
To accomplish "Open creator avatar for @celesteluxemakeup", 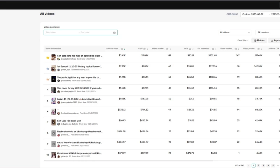I will click(x=58, y=113).
